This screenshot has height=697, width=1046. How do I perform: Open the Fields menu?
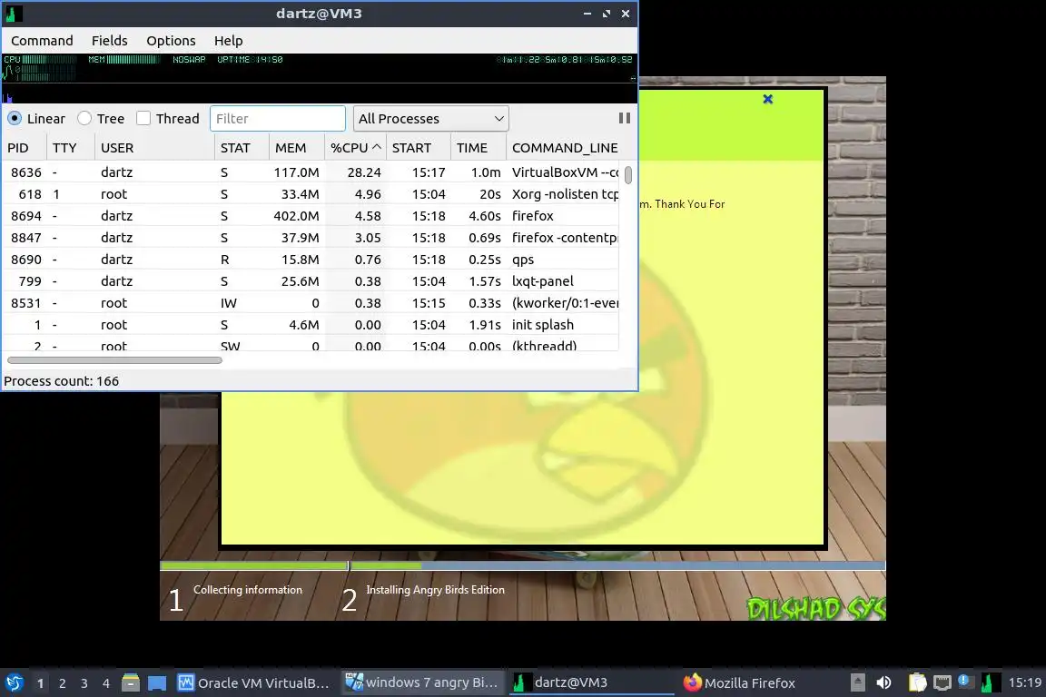[109, 41]
